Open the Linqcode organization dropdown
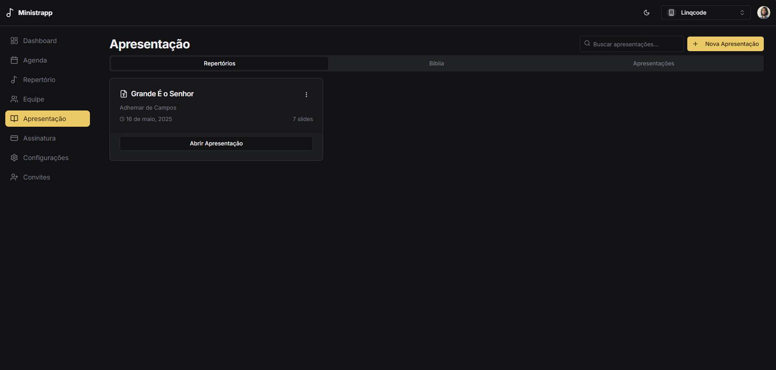The height and width of the screenshot is (370, 776). pyautogui.click(x=705, y=13)
